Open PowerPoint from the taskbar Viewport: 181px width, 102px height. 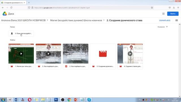tap(76, 100)
